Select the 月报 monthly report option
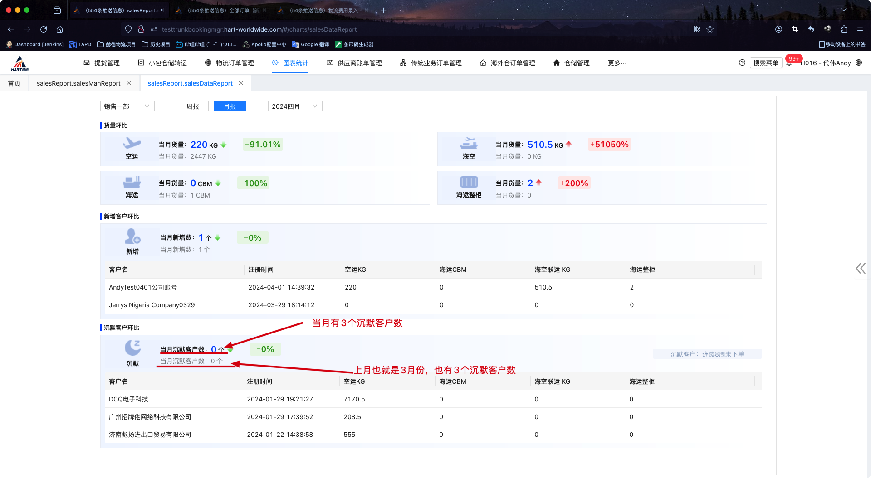 point(230,106)
